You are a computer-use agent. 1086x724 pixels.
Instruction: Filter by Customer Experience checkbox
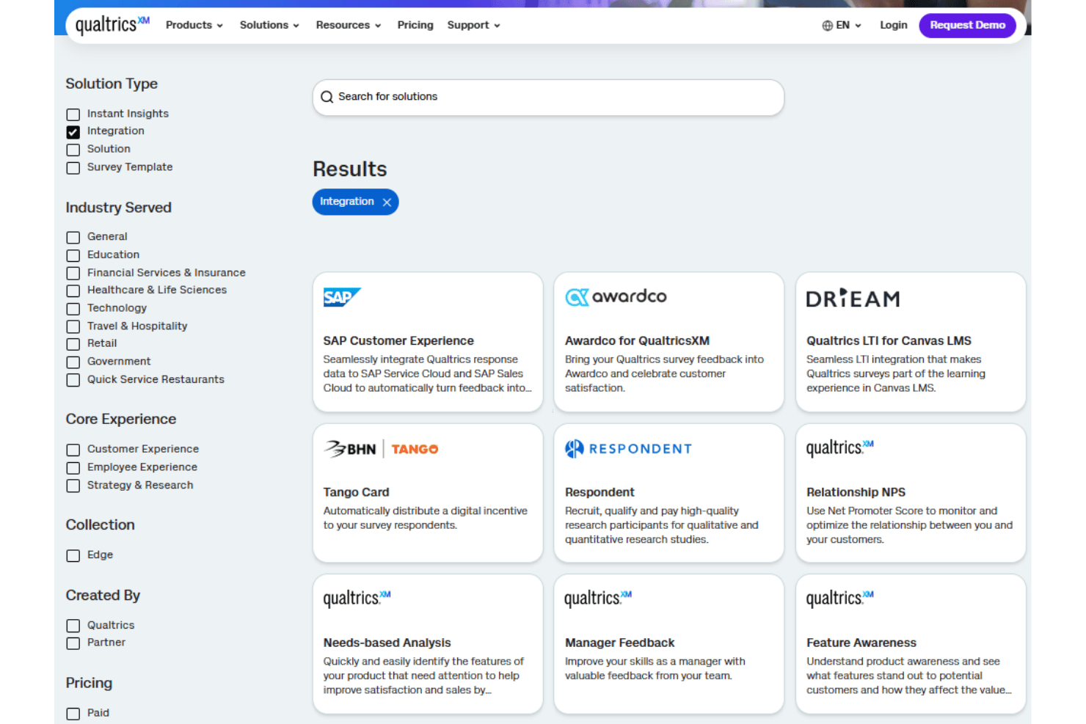tap(73, 450)
